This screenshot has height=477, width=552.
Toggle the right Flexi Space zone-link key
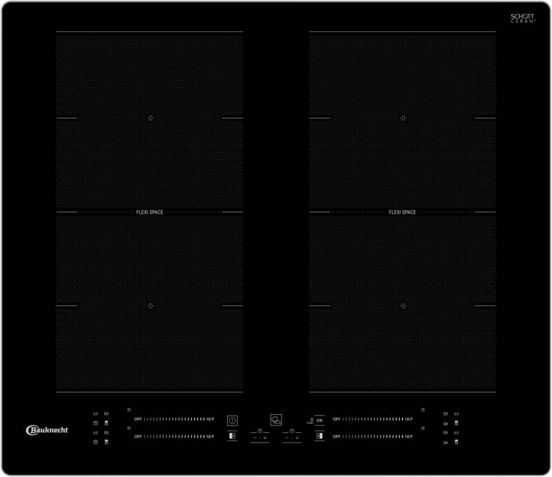point(319,436)
